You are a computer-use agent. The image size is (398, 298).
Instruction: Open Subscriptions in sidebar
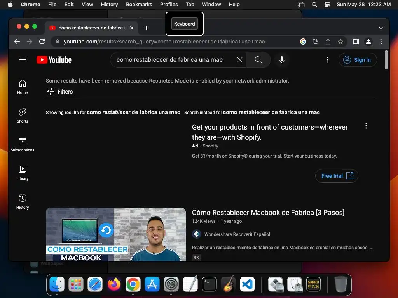[23, 144]
